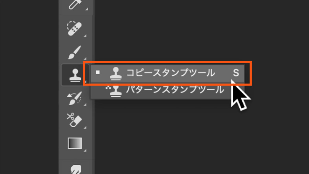Select the Brush tool

(x=75, y=53)
